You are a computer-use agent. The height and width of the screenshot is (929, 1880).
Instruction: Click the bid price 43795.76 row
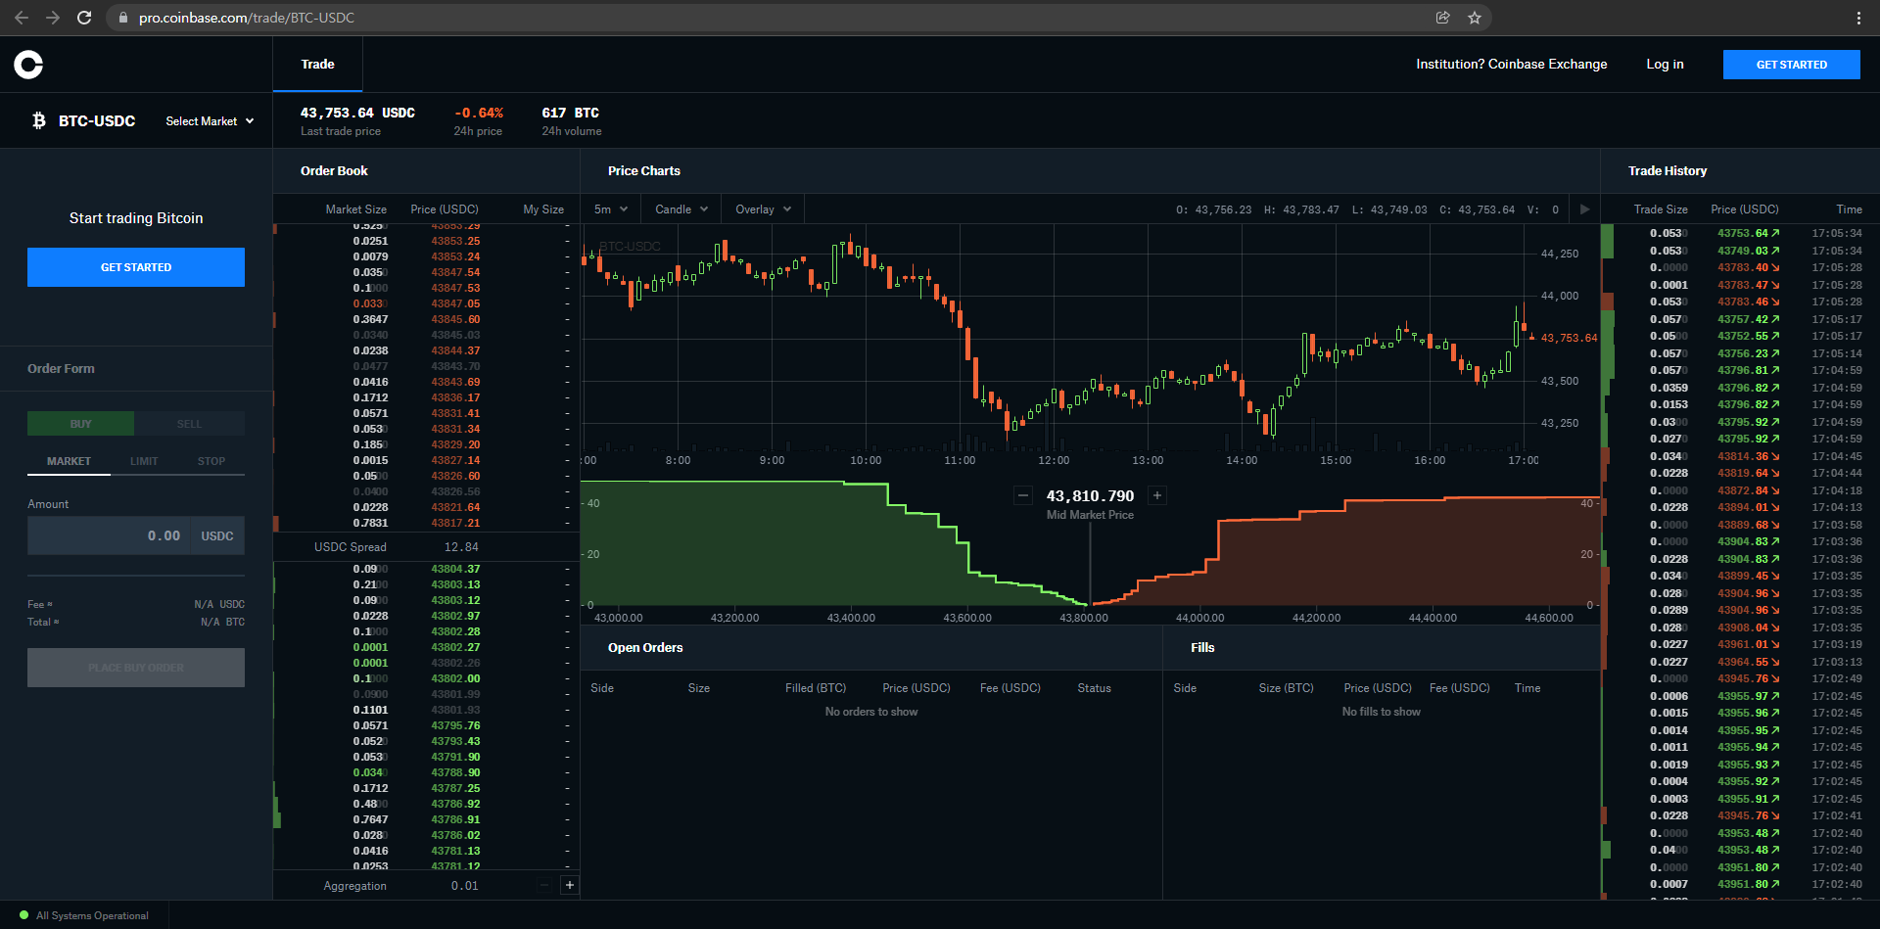click(x=426, y=725)
